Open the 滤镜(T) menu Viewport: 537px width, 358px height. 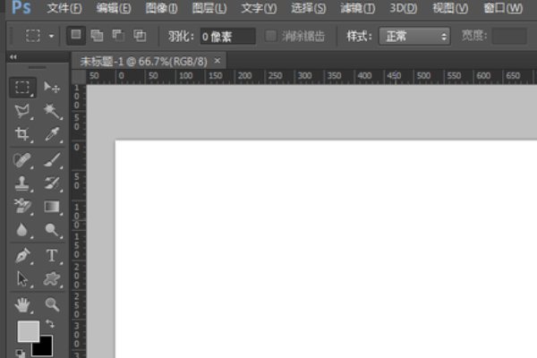click(x=357, y=8)
